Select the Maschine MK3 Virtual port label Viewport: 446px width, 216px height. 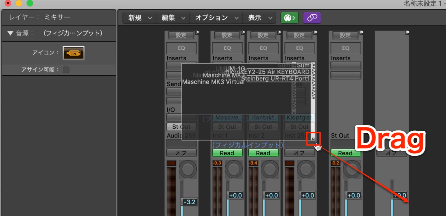213,82
